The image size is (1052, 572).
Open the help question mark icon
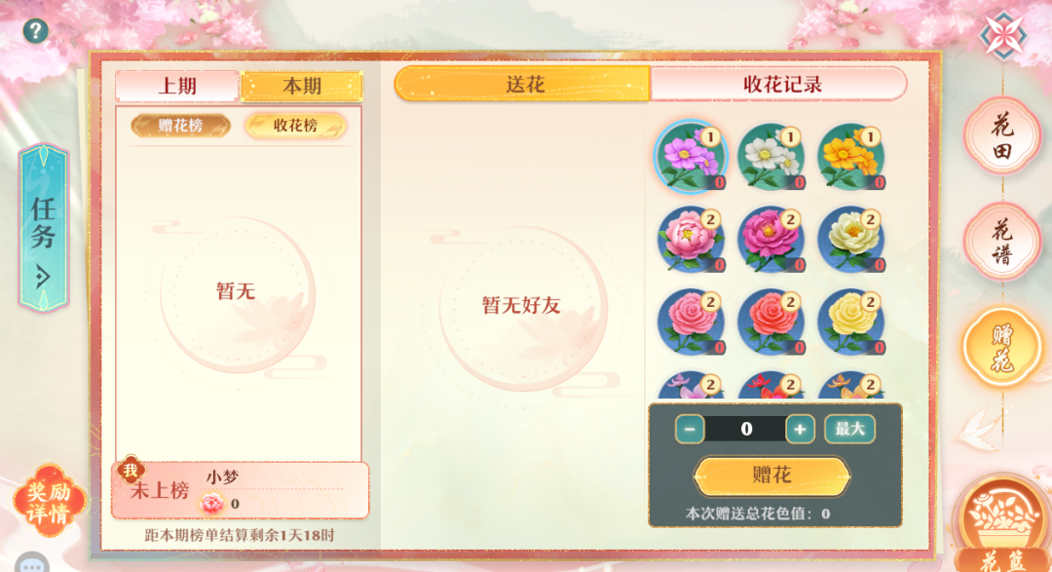click(36, 31)
